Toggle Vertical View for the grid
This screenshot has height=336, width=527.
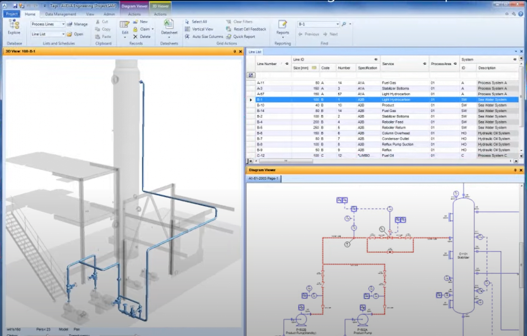tap(187, 29)
